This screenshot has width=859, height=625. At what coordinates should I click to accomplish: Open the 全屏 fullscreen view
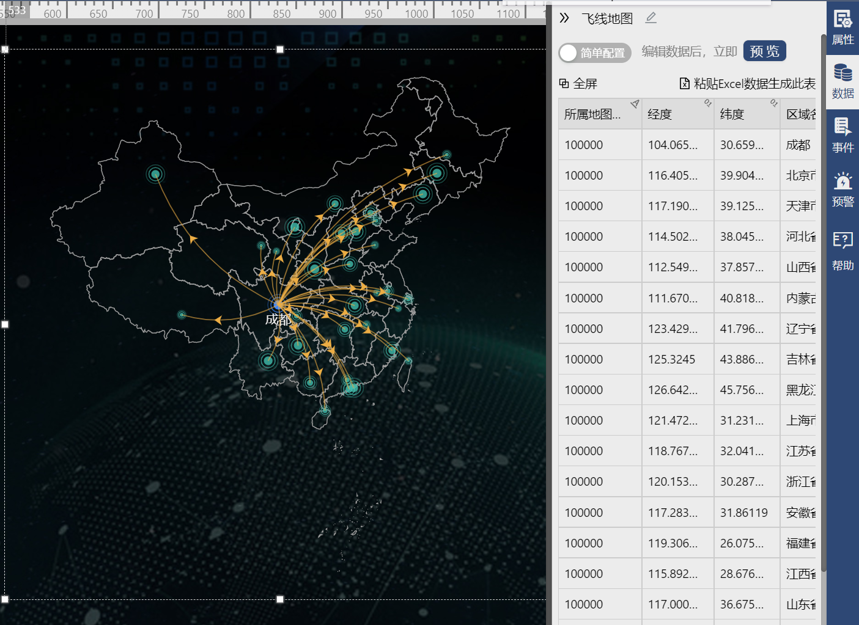click(578, 84)
